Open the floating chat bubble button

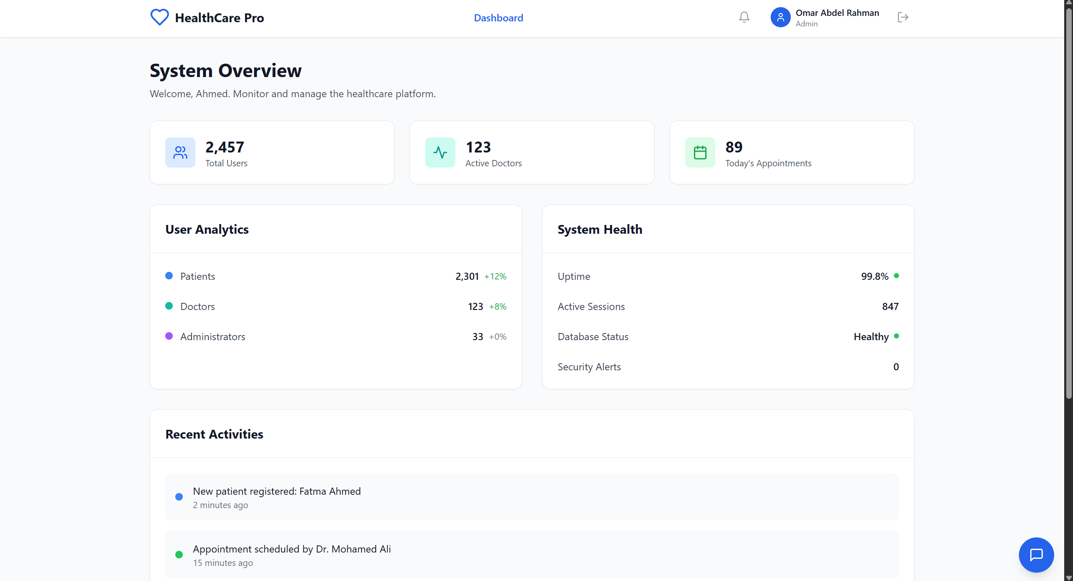point(1036,555)
